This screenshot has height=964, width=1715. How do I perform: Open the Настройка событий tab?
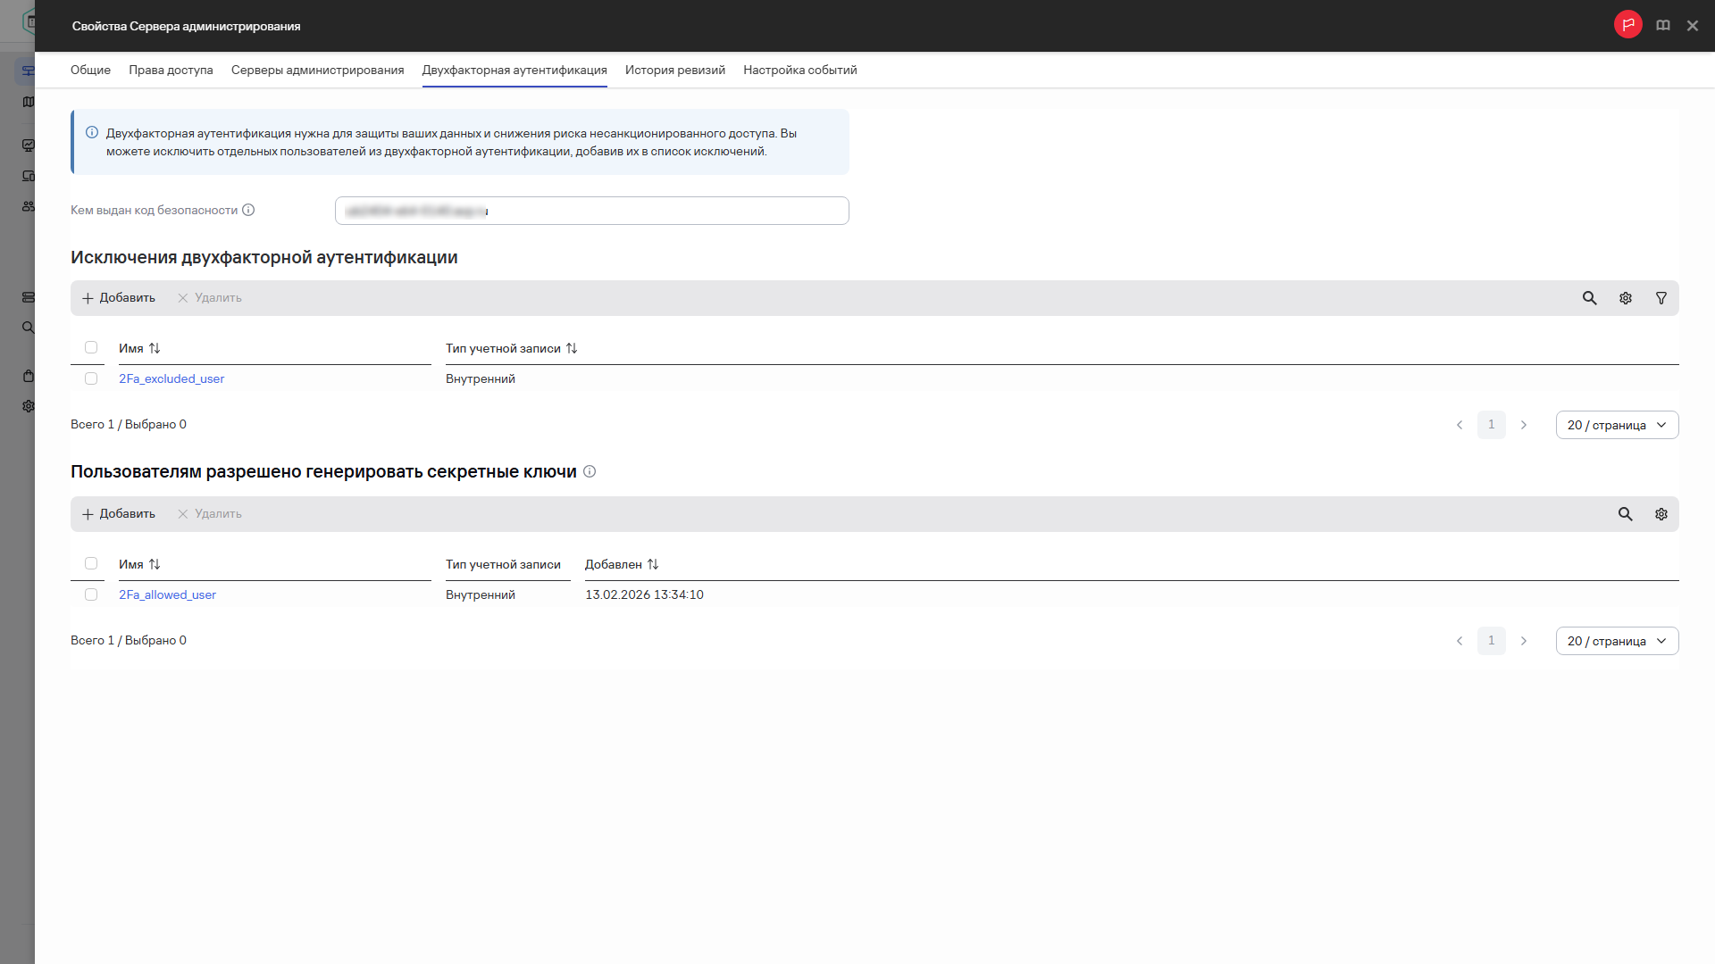coord(799,70)
